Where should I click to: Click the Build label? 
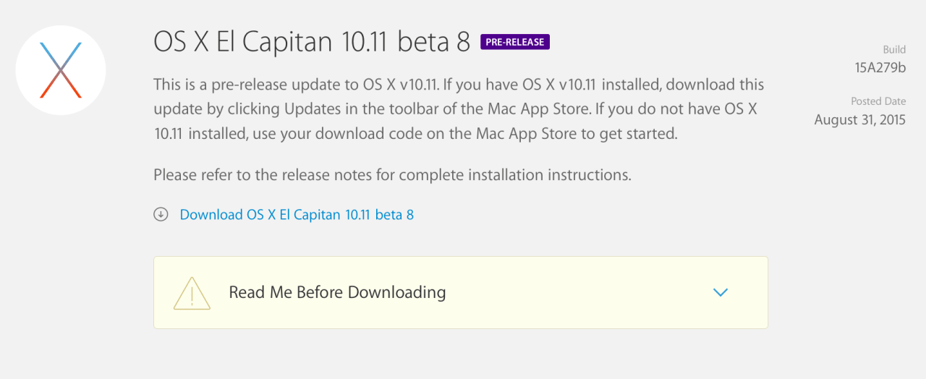(x=894, y=50)
